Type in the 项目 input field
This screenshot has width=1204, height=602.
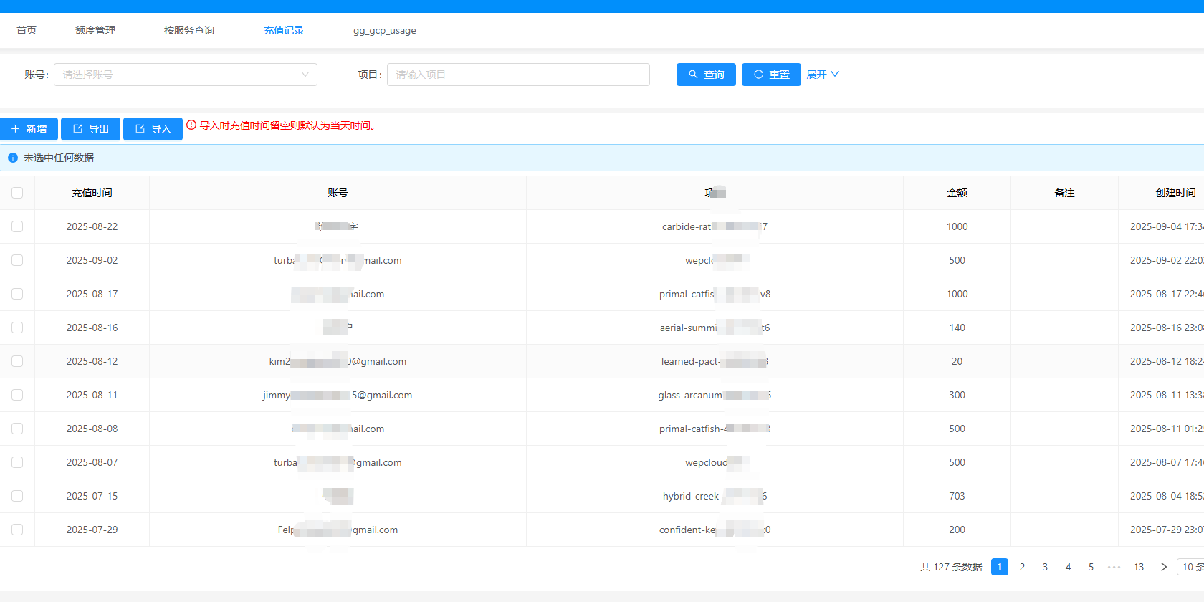coord(518,75)
